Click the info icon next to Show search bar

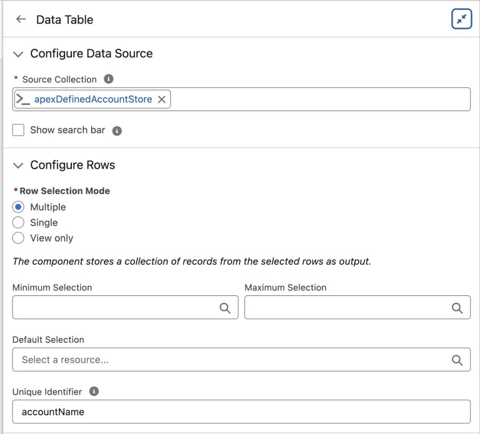[117, 131]
